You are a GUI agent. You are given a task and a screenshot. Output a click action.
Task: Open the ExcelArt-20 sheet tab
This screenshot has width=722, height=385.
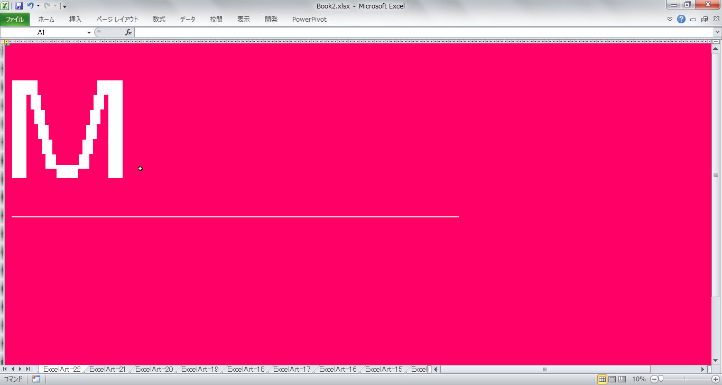coord(154,369)
